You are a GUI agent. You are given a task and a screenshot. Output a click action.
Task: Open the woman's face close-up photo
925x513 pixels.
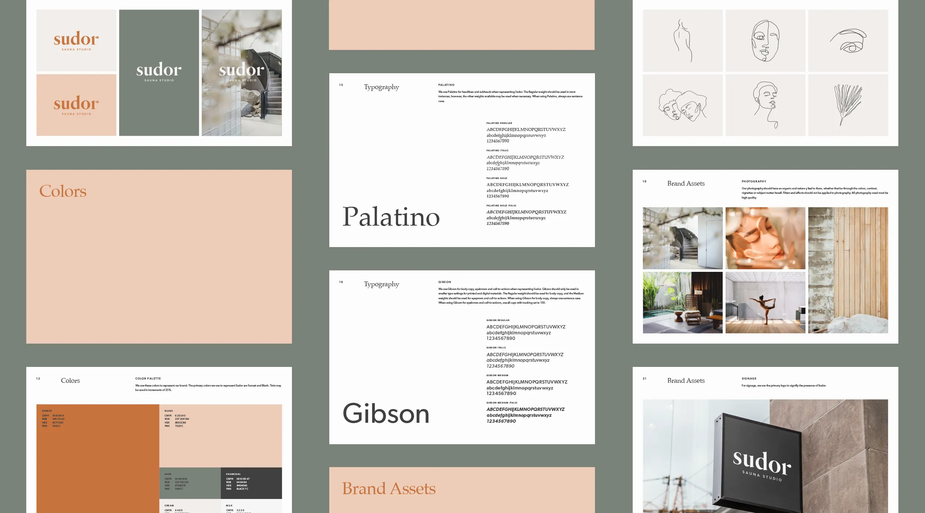click(765, 238)
